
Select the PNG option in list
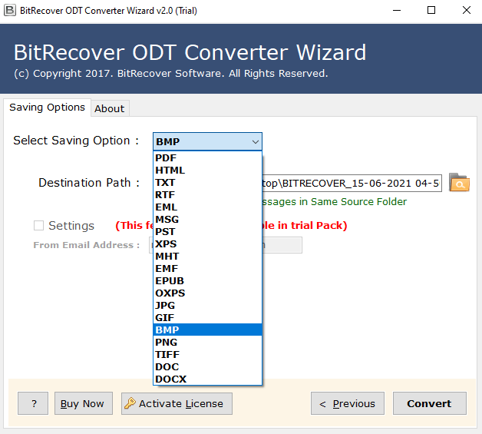click(166, 342)
